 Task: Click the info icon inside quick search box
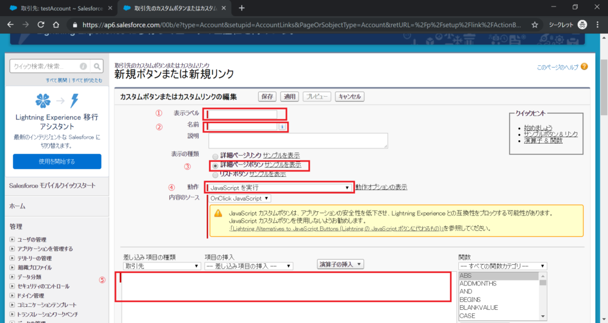click(x=83, y=66)
